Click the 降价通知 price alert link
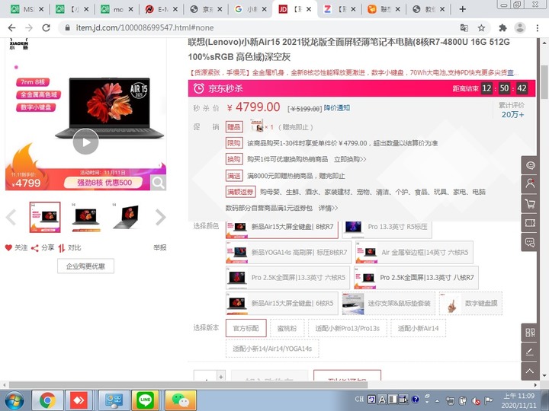 [x=336, y=108]
